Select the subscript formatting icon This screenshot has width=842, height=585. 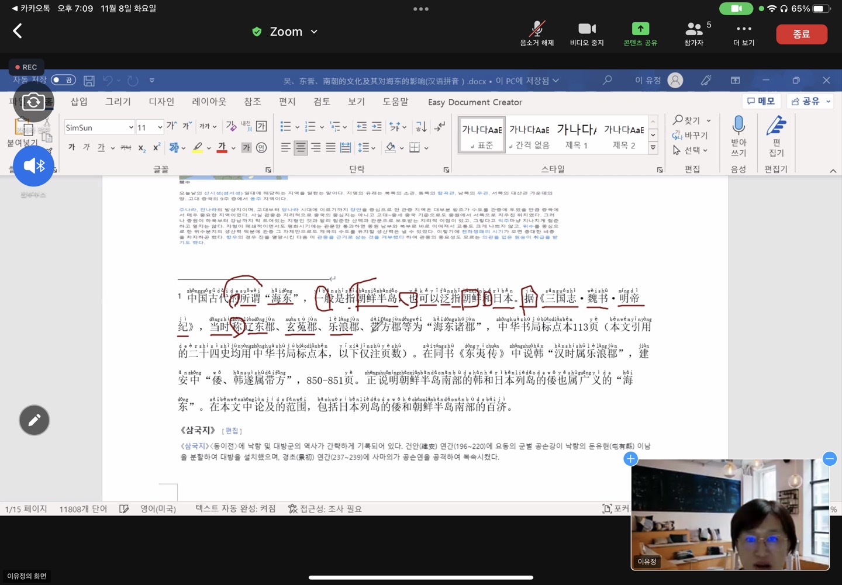click(142, 148)
